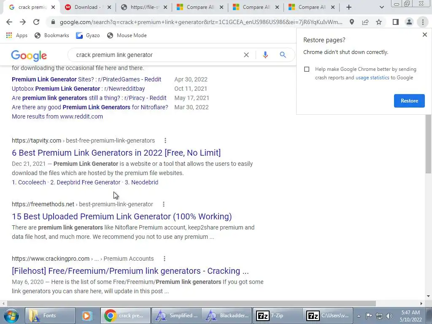The width and height of the screenshot is (432, 324).
Task: Open the C:\Users 7-Zip window in taskbar
Action: point(328,316)
